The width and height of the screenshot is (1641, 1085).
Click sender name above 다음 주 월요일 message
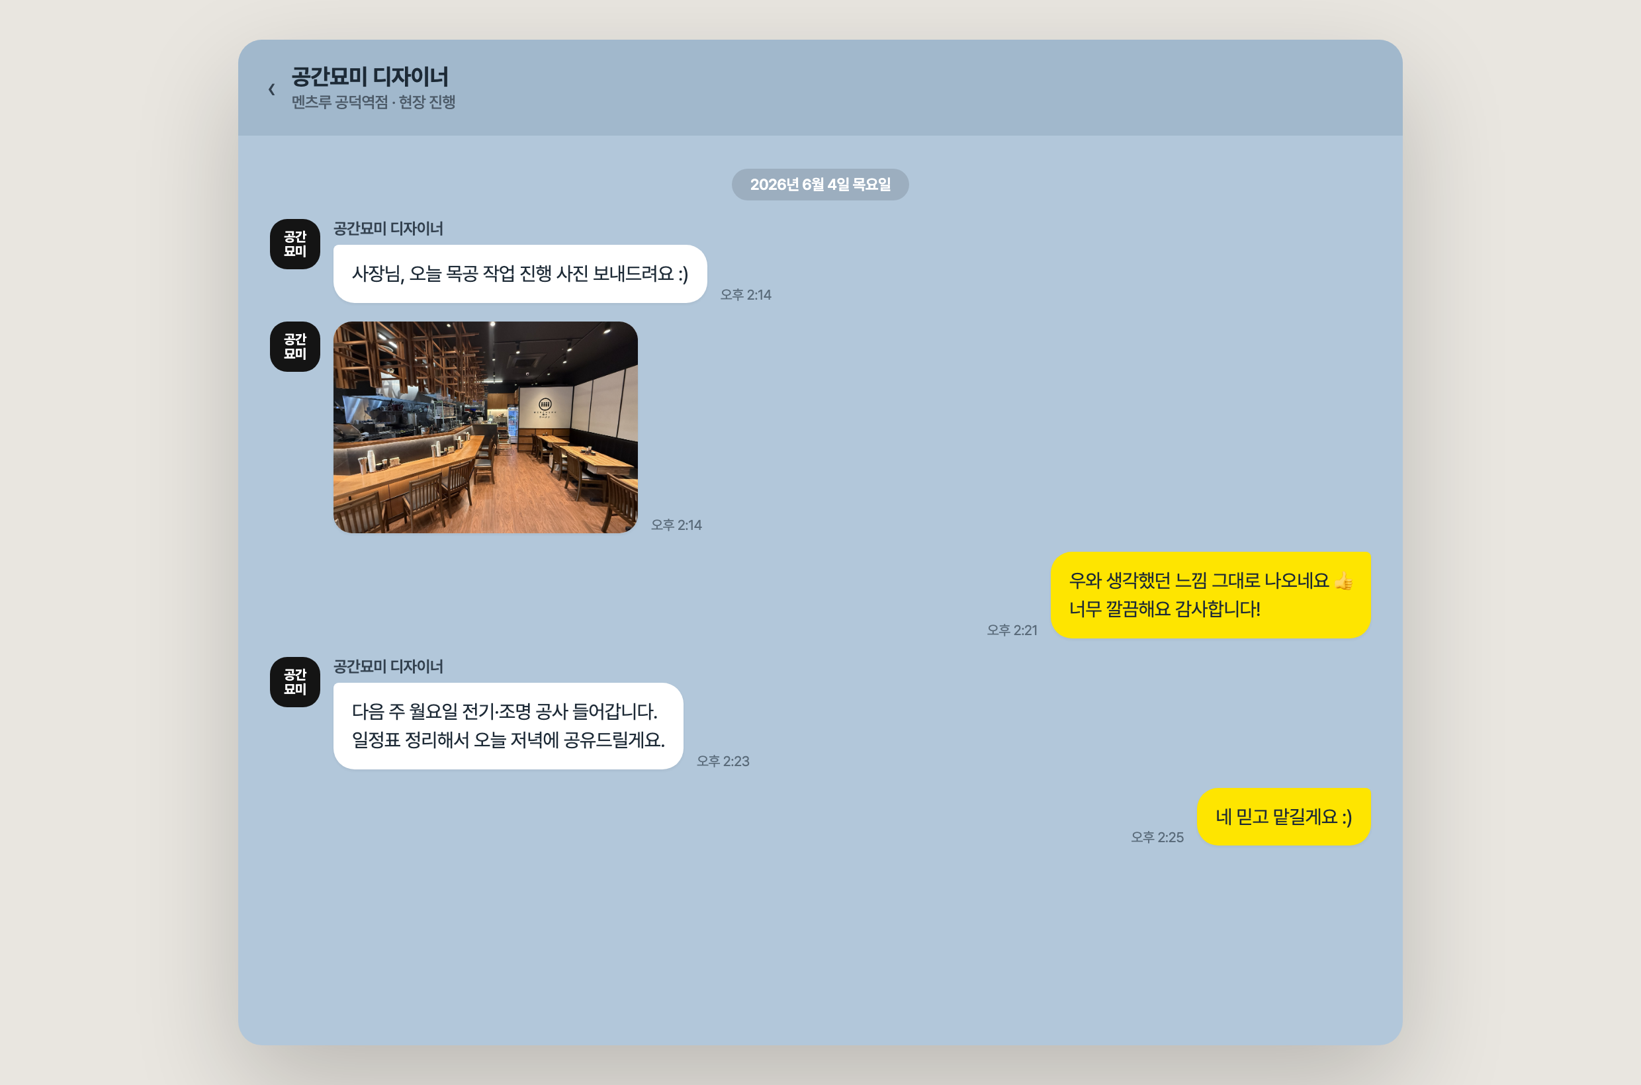pos(388,666)
